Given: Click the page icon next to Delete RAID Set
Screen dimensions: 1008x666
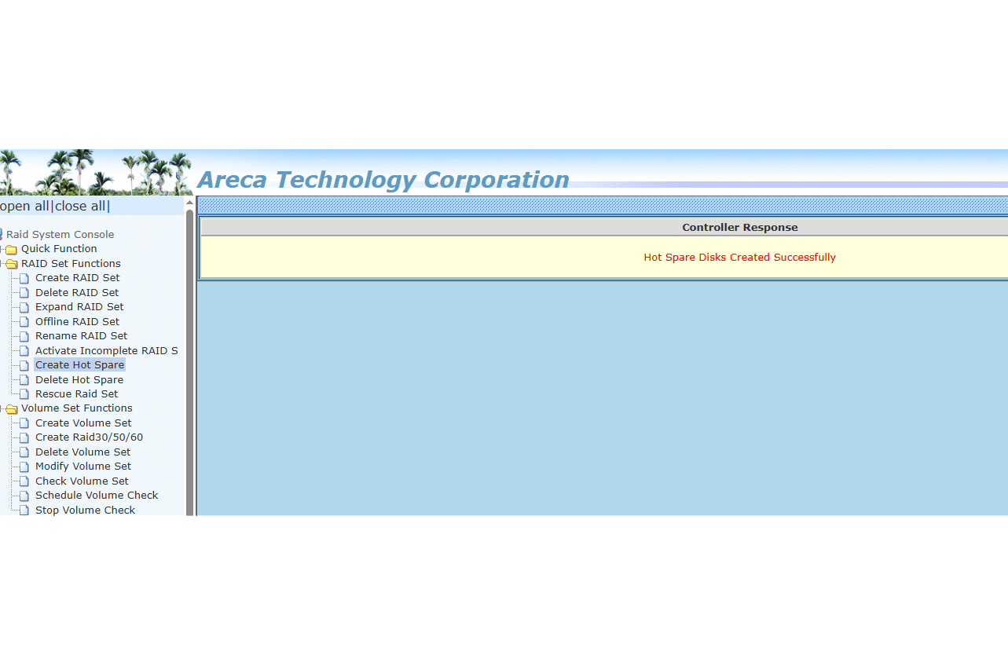Looking at the screenshot, I should coord(24,293).
